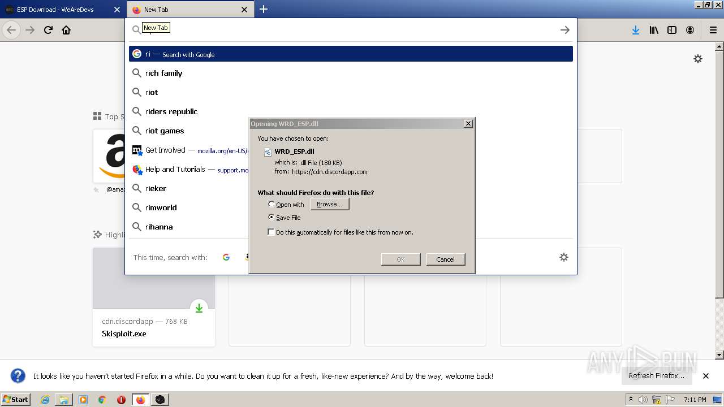Viewport: 724px width, 407px height.
Task: Open Skisploit.exe highlight card
Action: click(x=154, y=297)
